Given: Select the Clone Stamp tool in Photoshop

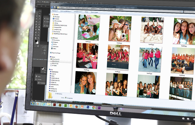Looking at the screenshot, I should pyautogui.click(x=36, y=24).
